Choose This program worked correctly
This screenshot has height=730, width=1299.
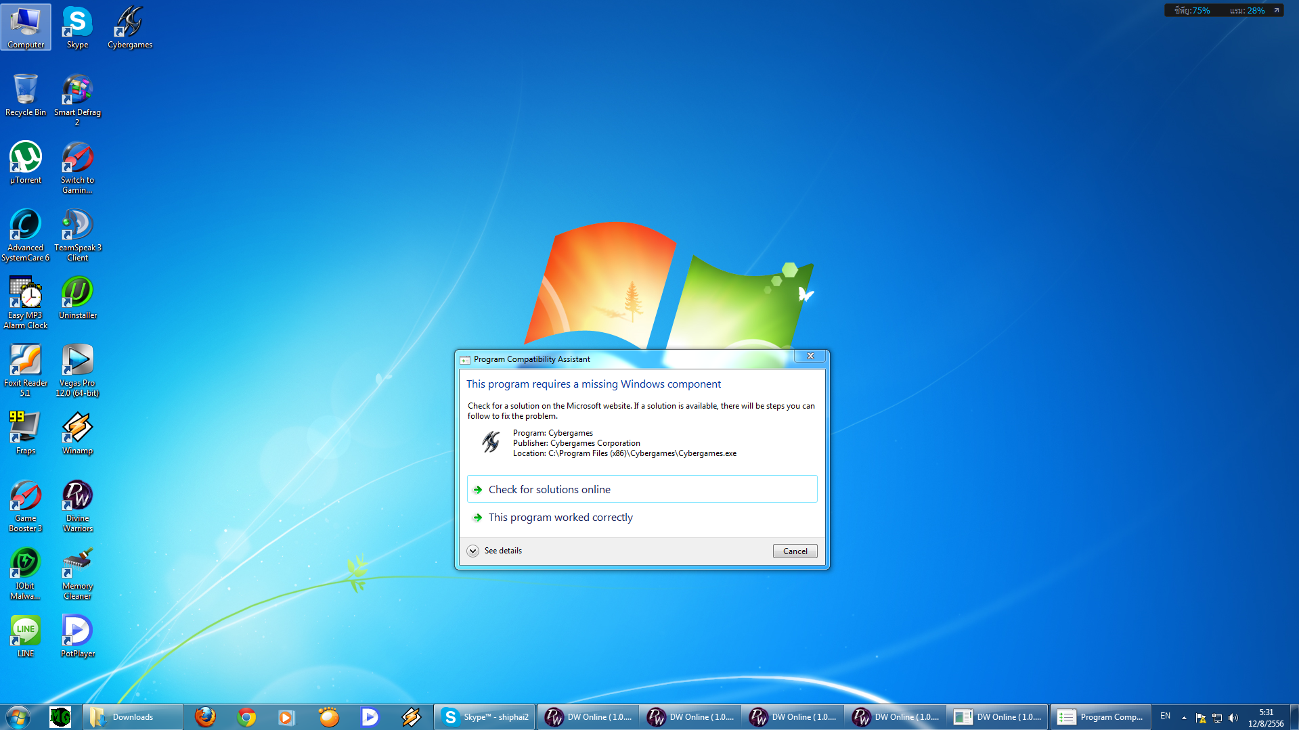(x=642, y=517)
